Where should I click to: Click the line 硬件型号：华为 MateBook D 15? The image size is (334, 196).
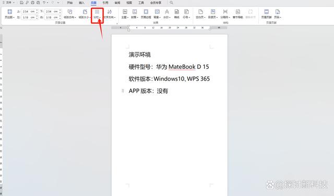coord(169,67)
